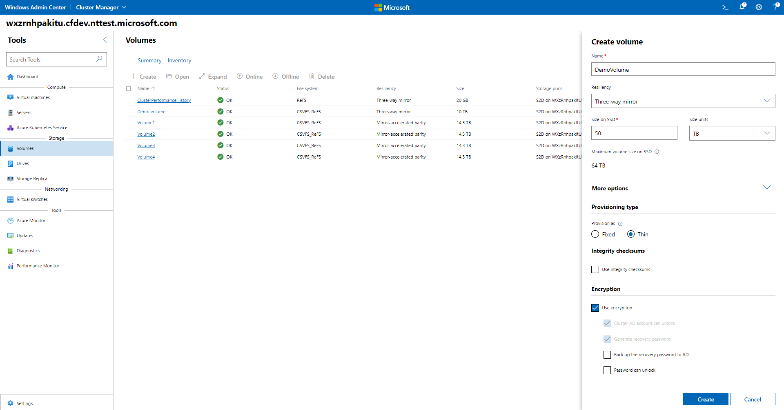The height and width of the screenshot is (410, 784).
Task: Open the PowerShell console icon
Action: coord(725,7)
